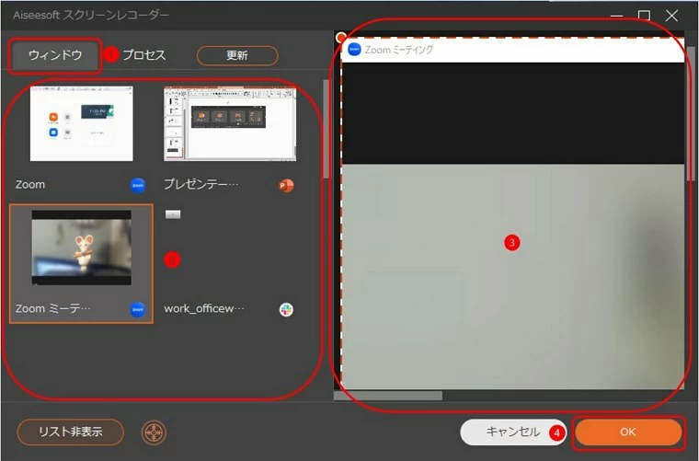The width and height of the screenshot is (699, 461).
Task: Click the プレゼンテー… label text
Action: (x=201, y=184)
